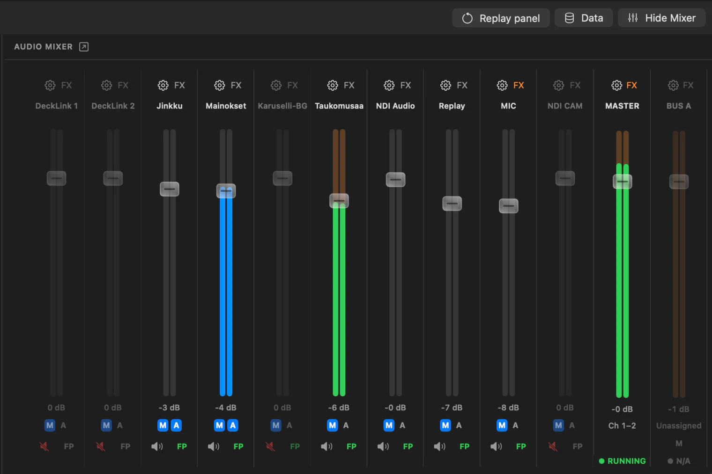Open FX for the MASTER channel
This screenshot has width=712, height=474.
[x=632, y=85]
